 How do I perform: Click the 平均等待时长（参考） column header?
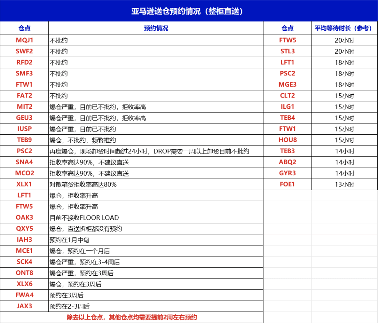(x=344, y=28)
